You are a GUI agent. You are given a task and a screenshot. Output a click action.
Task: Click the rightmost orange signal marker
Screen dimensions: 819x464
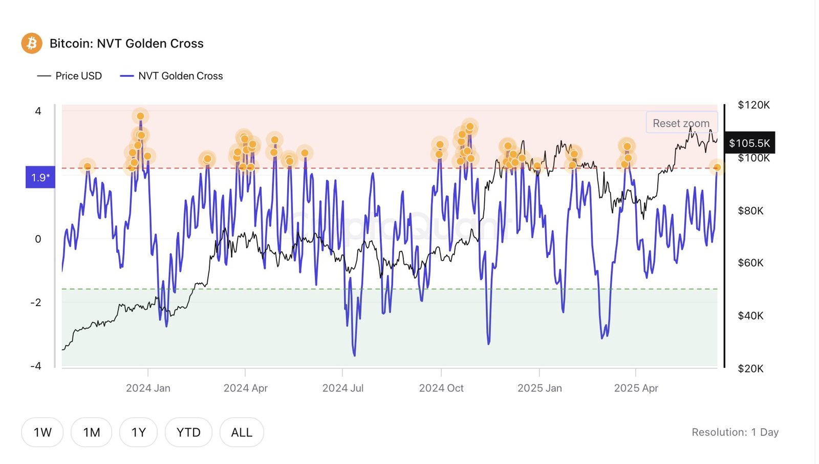tap(716, 167)
